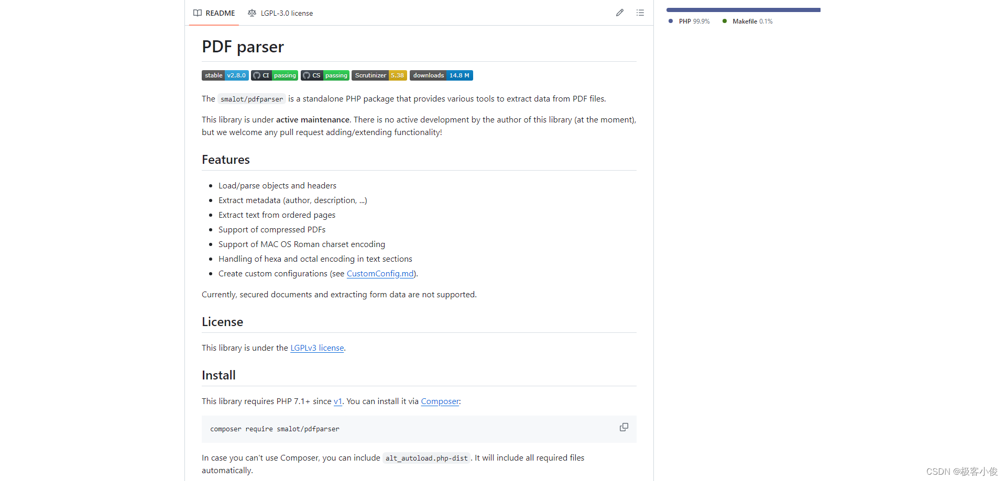Screen dimensions: 1006x481
Task: Copy the composer require command
Action: click(x=624, y=427)
